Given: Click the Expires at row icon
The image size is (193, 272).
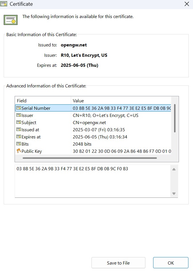Looking at the screenshot, I should pyautogui.click(x=19, y=137).
